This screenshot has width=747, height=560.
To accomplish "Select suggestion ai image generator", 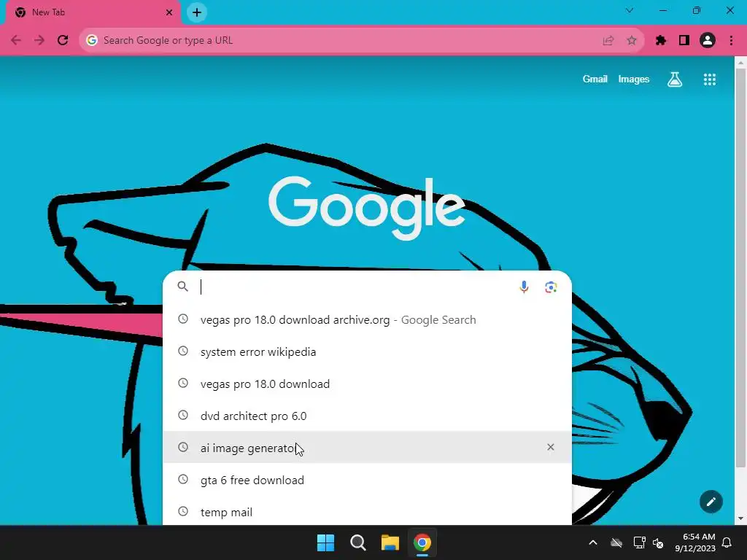I will (x=367, y=447).
